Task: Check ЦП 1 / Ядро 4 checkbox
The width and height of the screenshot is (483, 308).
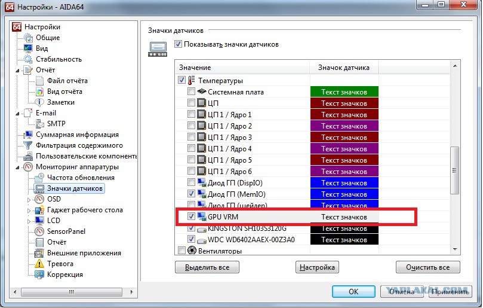Action: point(191,148)
